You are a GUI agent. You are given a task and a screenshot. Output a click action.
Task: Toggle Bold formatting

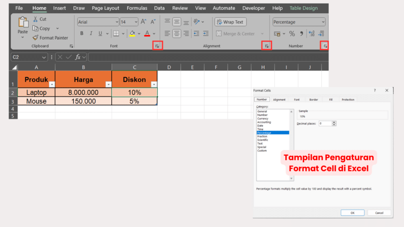coord(82,33)
